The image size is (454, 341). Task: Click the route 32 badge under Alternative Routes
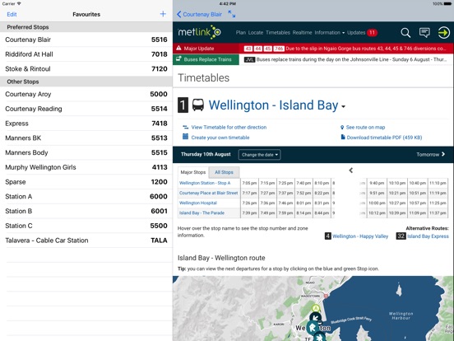[401, 236]
